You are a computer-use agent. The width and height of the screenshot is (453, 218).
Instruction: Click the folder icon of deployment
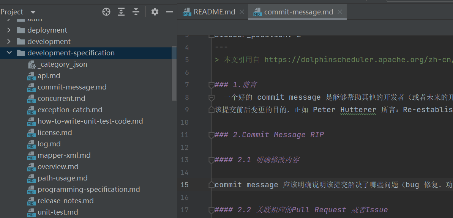coord(21,30)
